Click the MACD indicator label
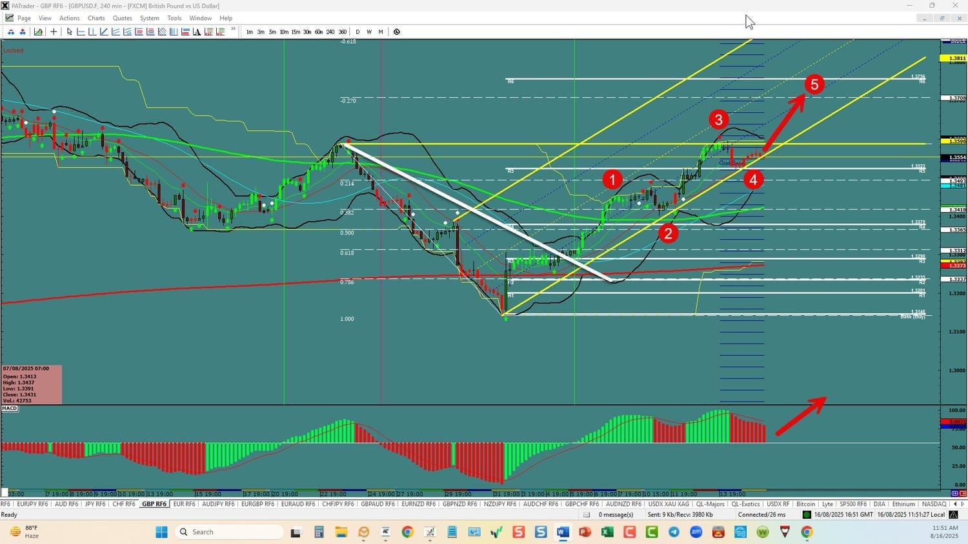 click(10, 409)
